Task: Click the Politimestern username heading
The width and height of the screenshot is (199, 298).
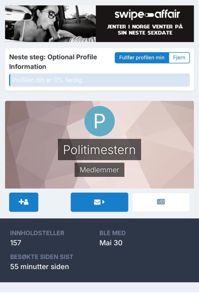Action: [99, 149]
